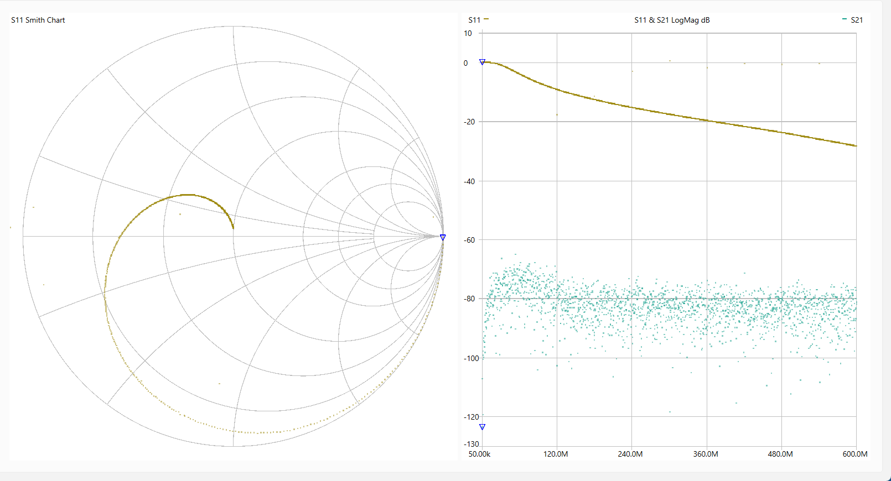Screen dimensions: 891x481
Task: Click the blue marker on the Smith chart
Action: click(443, 237)
